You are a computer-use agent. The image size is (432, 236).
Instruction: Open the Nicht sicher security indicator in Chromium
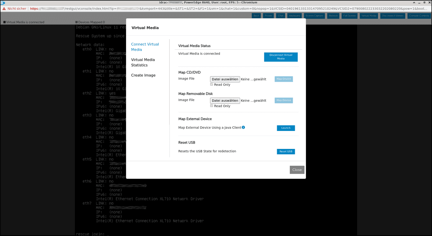[14, 8]
